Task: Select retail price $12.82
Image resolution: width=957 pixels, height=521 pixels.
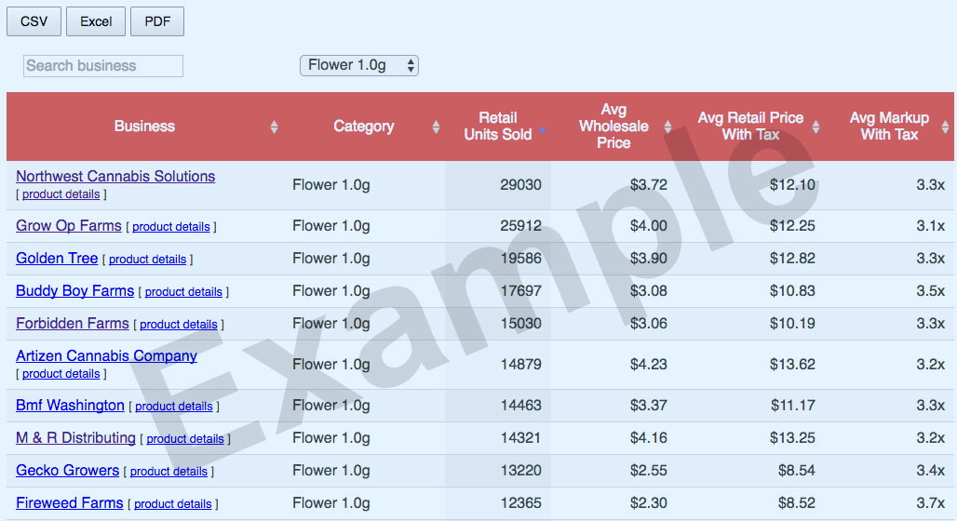Action: [x=792, y=258]
